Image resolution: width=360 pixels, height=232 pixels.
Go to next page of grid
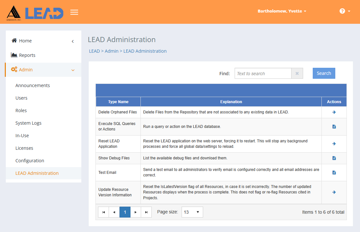click(136, 212)
